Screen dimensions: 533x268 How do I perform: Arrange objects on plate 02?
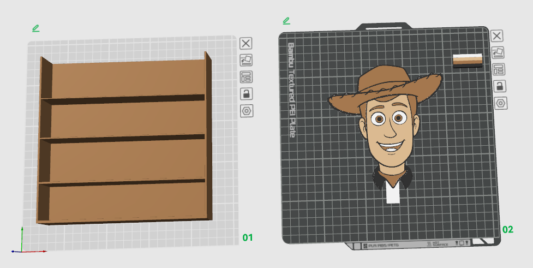coord(499,69)
